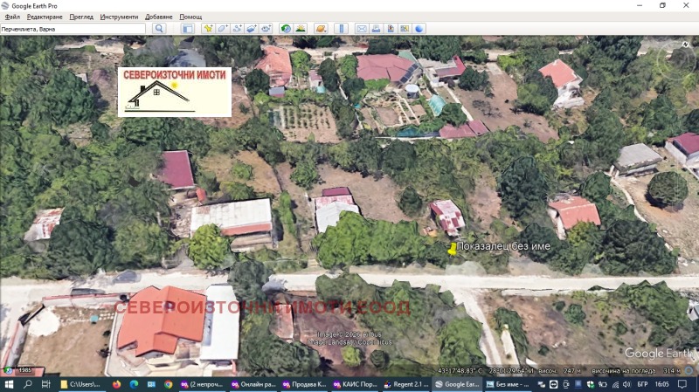Save the current image
Viewport: 699px width, 392px height.
tap(390, 29)
